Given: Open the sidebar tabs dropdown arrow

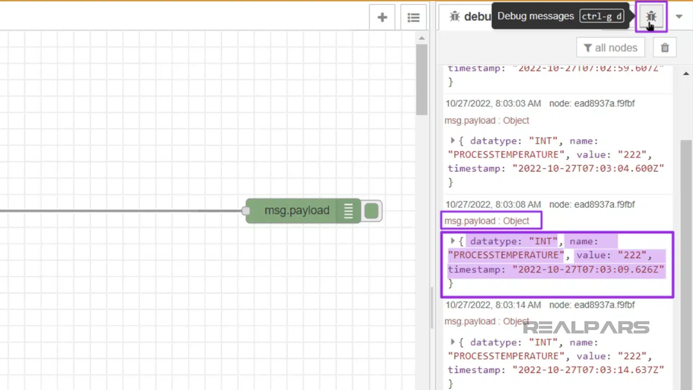Looking at the screenshot, I should (679, 17).
